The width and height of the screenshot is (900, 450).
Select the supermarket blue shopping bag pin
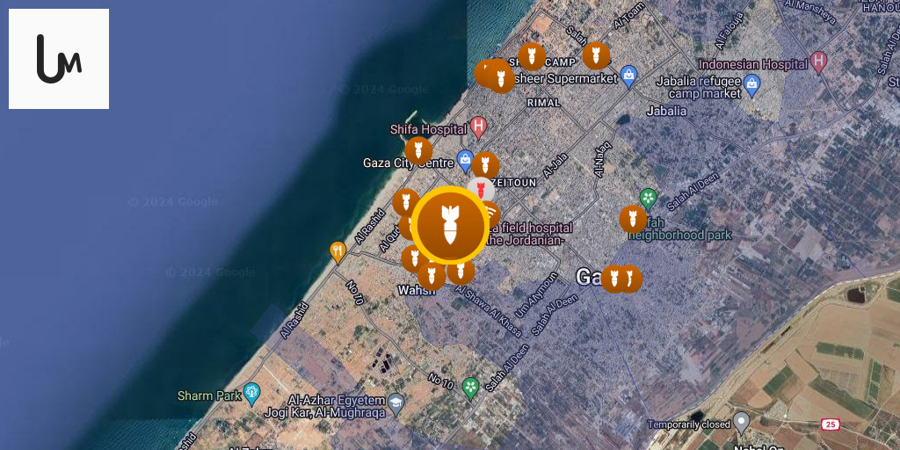629,77
